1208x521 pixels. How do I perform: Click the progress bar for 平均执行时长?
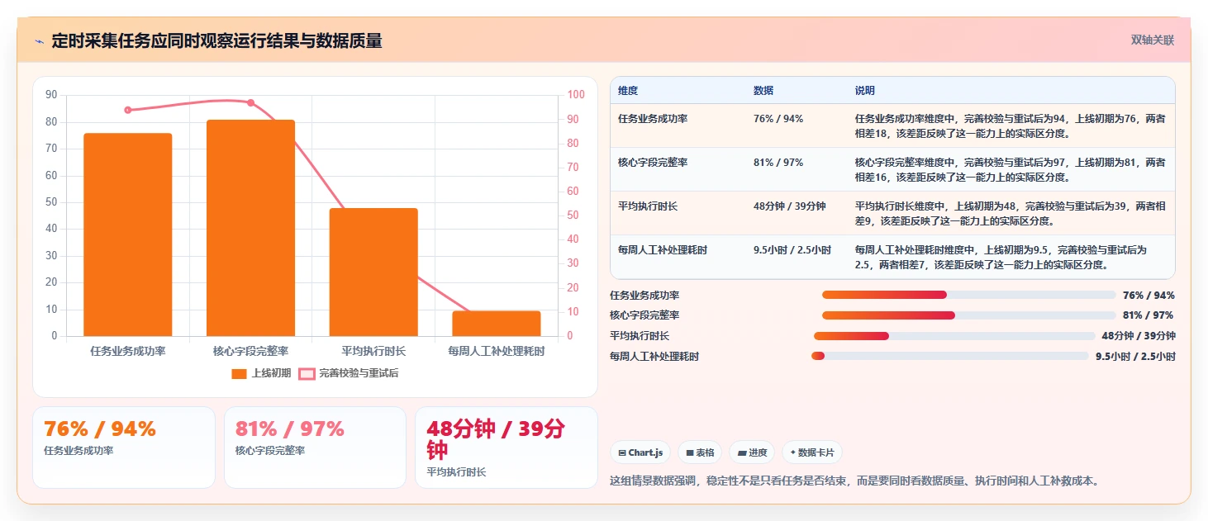pos(954,336)
